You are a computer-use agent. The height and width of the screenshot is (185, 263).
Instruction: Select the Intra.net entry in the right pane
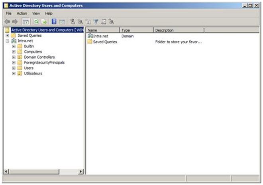pyautogui.click(x=101, y=36)
